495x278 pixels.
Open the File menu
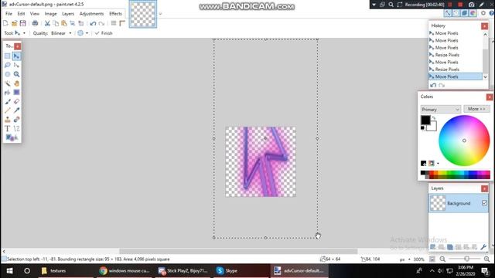pos(9,14)
